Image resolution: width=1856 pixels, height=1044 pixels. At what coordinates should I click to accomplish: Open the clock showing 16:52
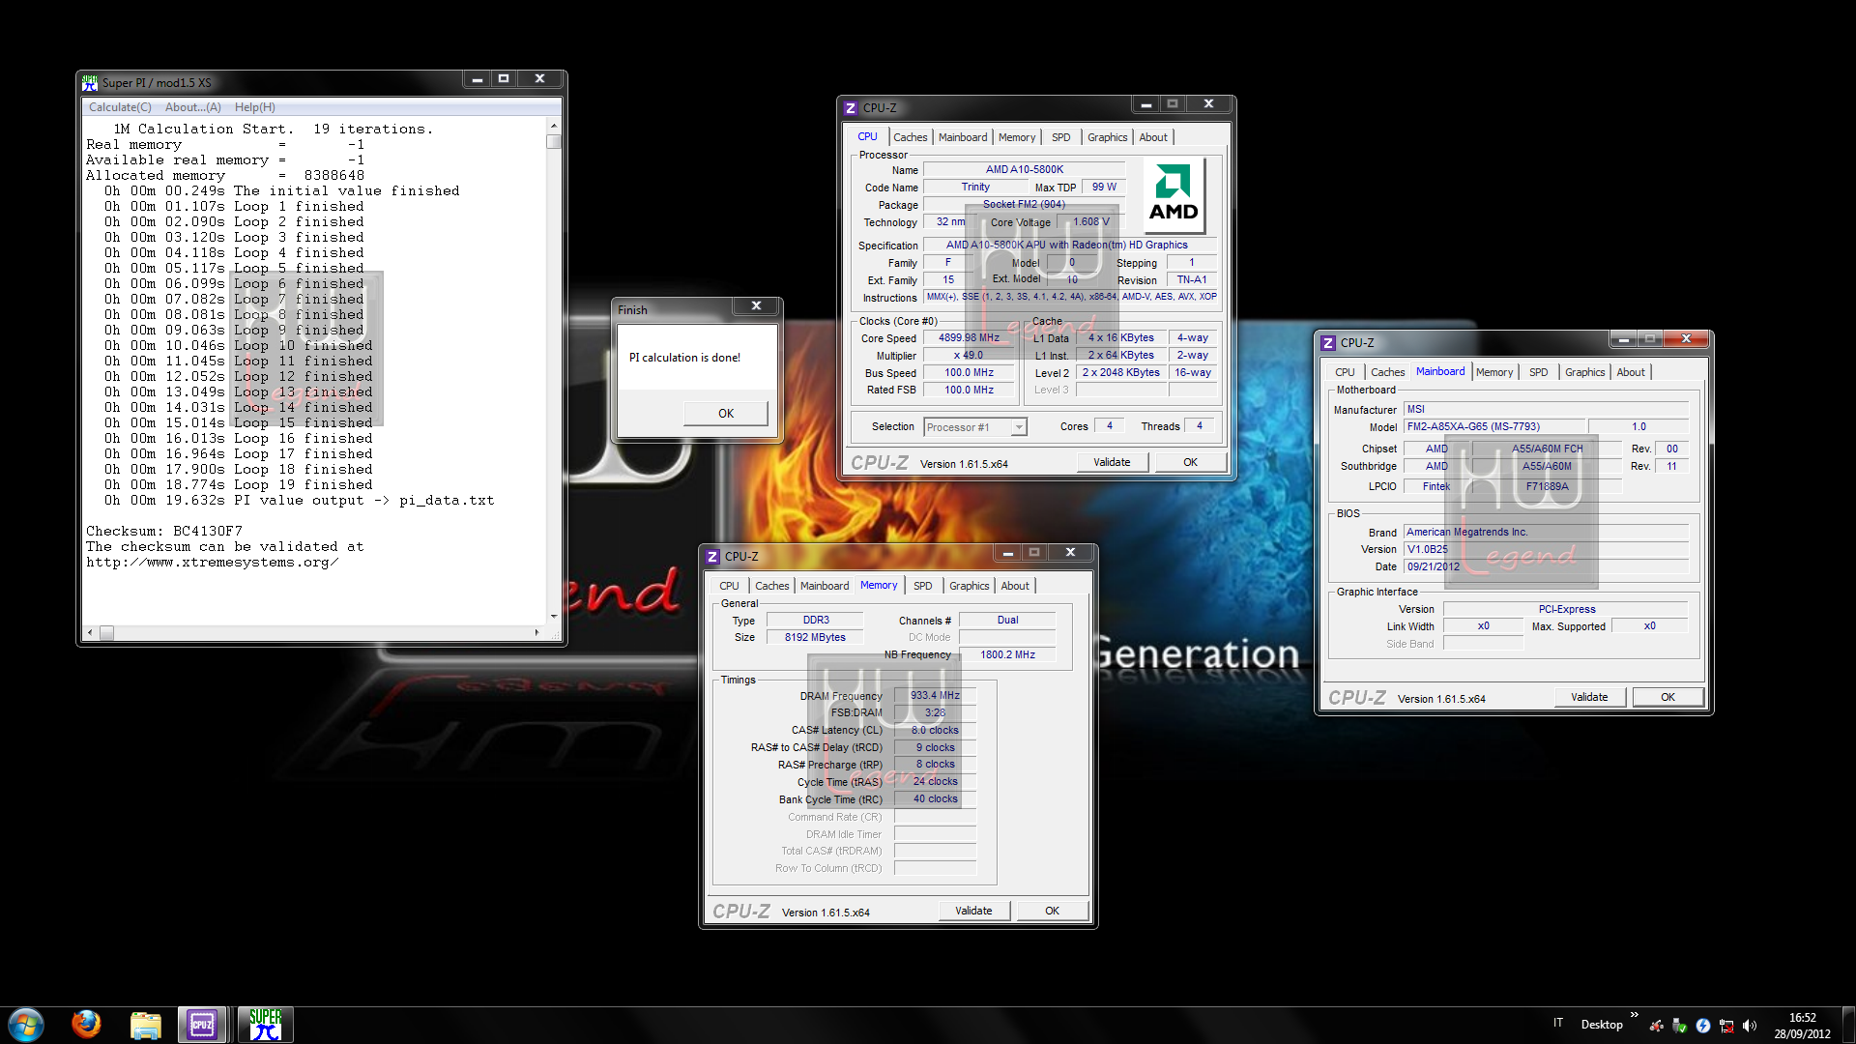click(x=1802, y=1026)
